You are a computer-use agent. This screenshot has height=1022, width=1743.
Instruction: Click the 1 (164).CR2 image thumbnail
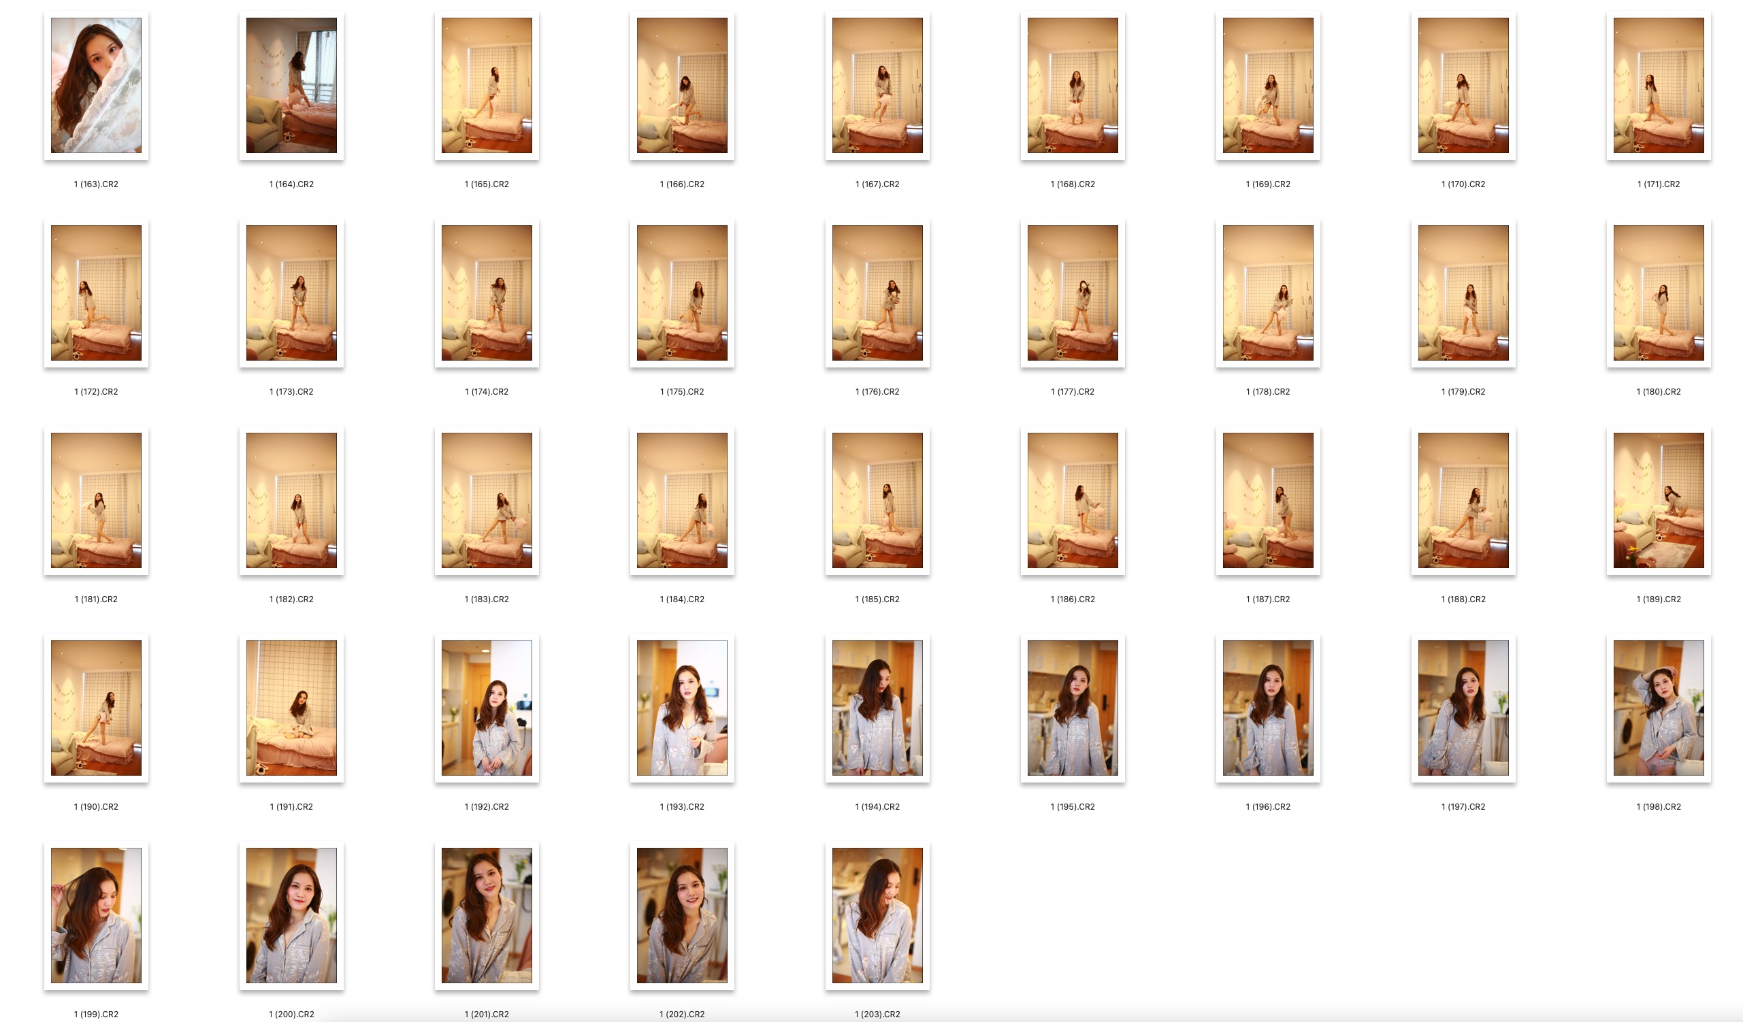point(291,85)
